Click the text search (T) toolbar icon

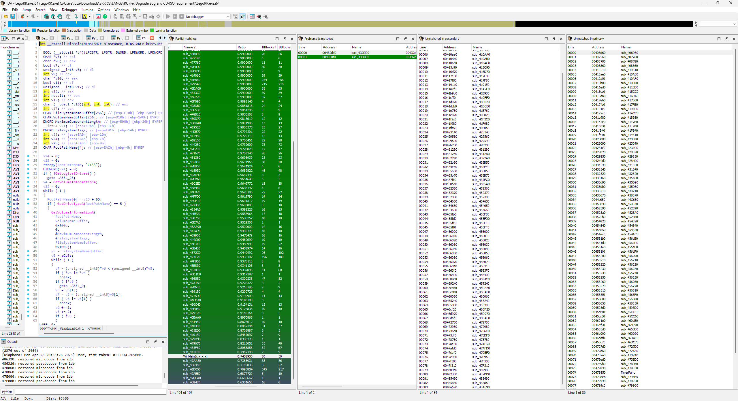[x=53, y=17]
